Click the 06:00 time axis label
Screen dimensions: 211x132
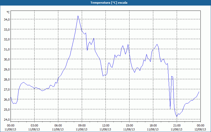pos(58,126)
